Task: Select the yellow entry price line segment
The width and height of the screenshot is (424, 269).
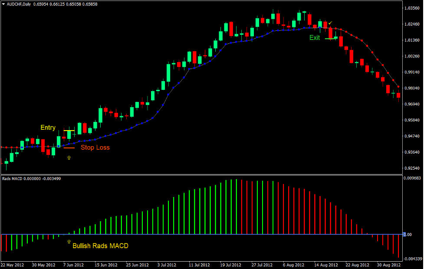Action: [69, 130]
